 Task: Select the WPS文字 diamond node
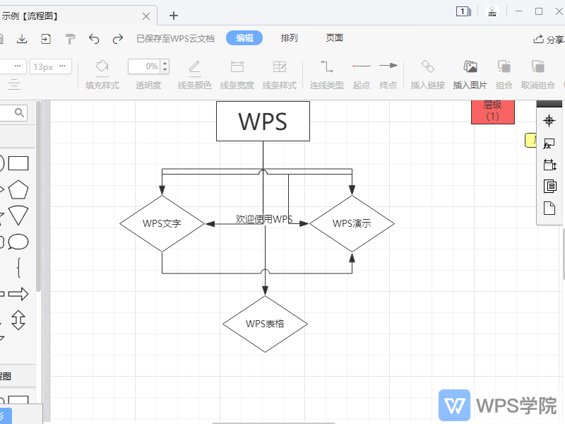click(x=162, y=223)
